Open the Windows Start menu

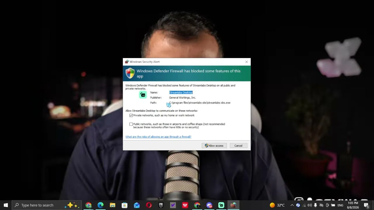click(6, 205)
